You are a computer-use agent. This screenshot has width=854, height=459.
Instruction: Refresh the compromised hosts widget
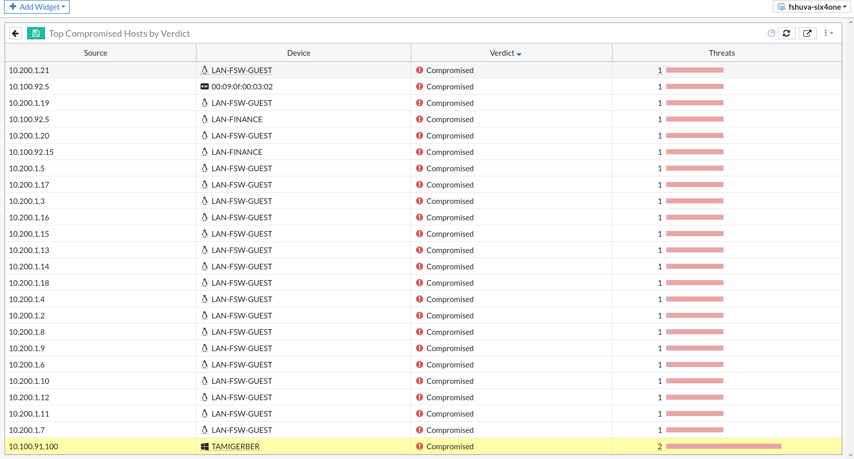[786, 33]
